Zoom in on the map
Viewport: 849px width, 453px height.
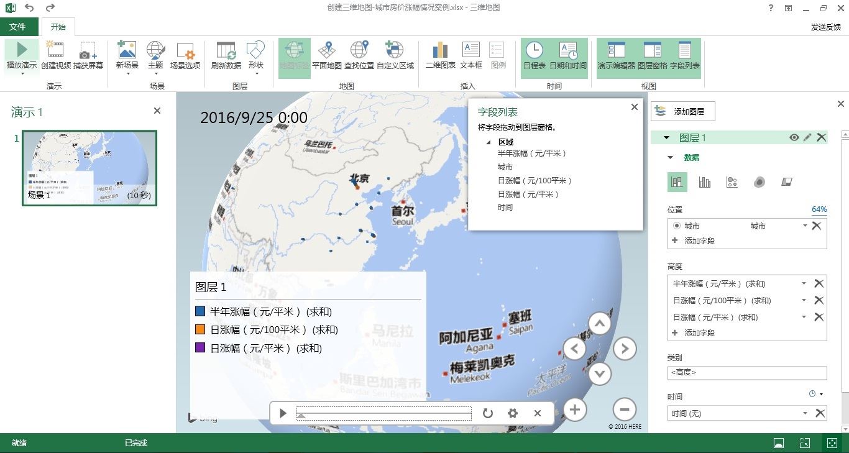pos(575,410)
